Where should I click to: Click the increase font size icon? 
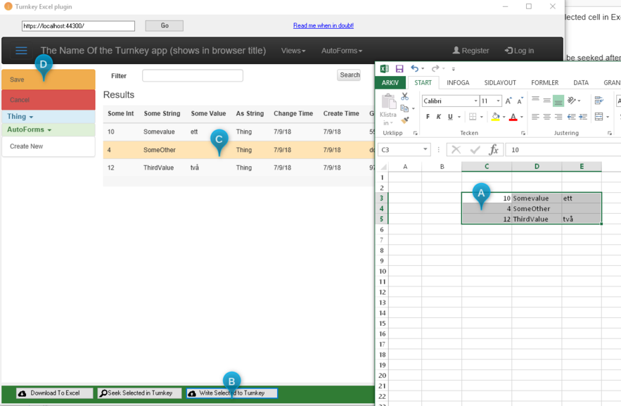pos(508,101)
